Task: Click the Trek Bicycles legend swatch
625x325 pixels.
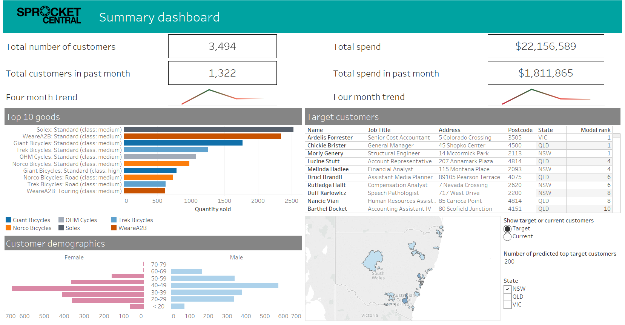Action: point(114,220)
